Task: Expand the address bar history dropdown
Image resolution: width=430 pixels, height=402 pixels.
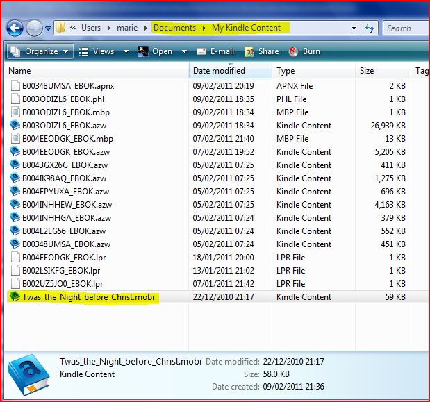Action: pos(354,28)
